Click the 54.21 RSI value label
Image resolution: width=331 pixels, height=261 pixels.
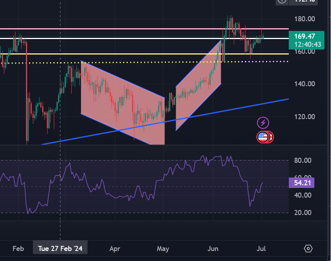(302, 183)
